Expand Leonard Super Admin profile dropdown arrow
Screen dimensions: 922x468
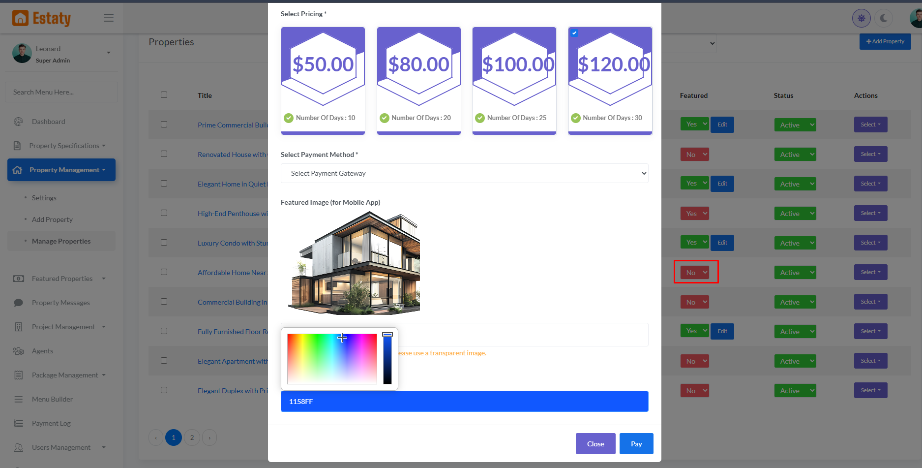[109, 53]
